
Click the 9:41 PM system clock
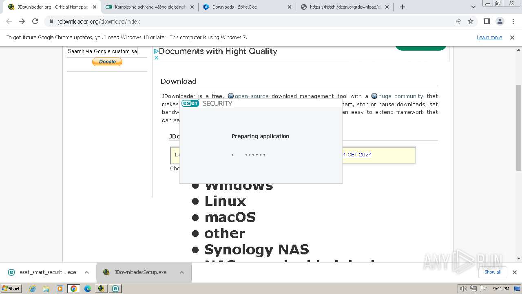(x=501, y=289)
